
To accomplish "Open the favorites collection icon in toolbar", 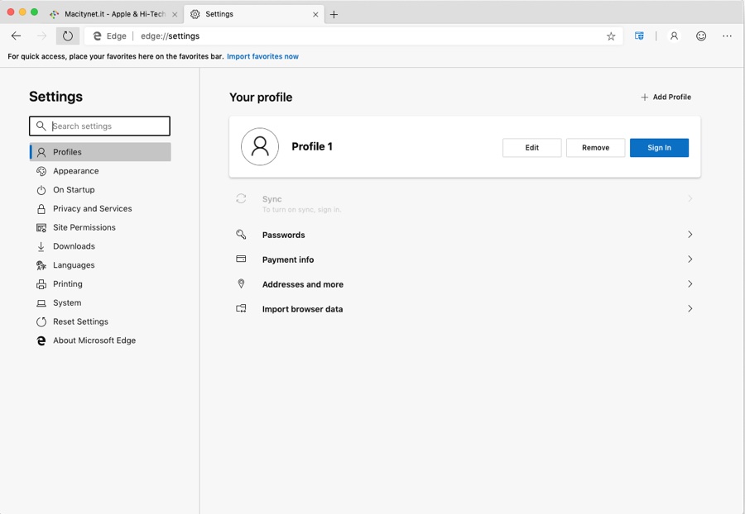I will (x=639, y=36).
